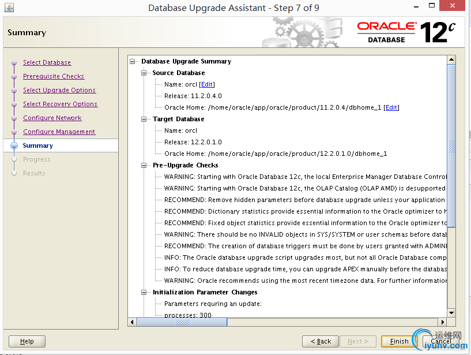Image resolution: width=471 pixels, height=355 pixels.
Task: Click the Finish button
Action: pyautogui.click(x=399, y=342)
